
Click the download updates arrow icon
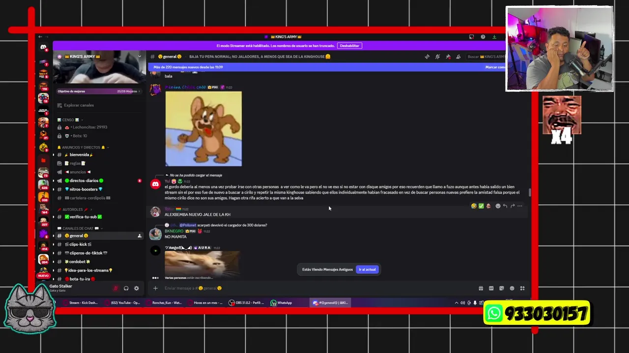tap(494, 37)
